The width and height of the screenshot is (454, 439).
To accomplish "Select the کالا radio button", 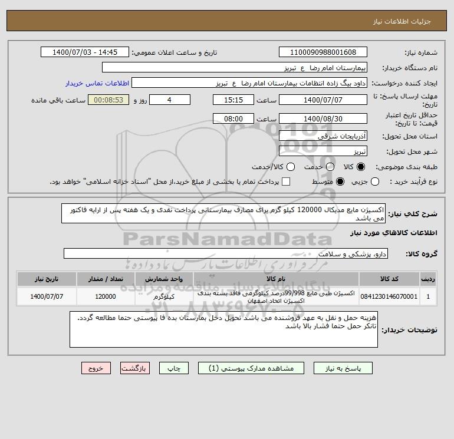I will tap(361, 167).
